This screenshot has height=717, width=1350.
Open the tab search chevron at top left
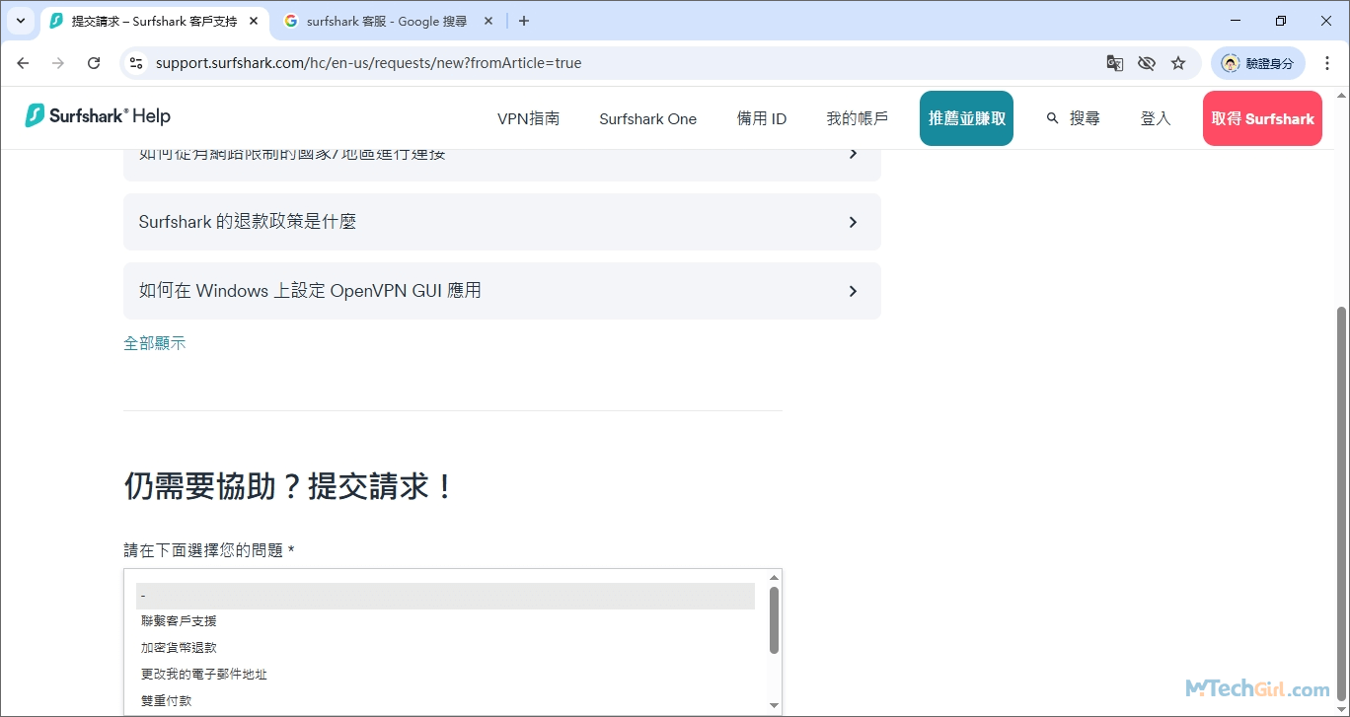[x=20, y=20]
